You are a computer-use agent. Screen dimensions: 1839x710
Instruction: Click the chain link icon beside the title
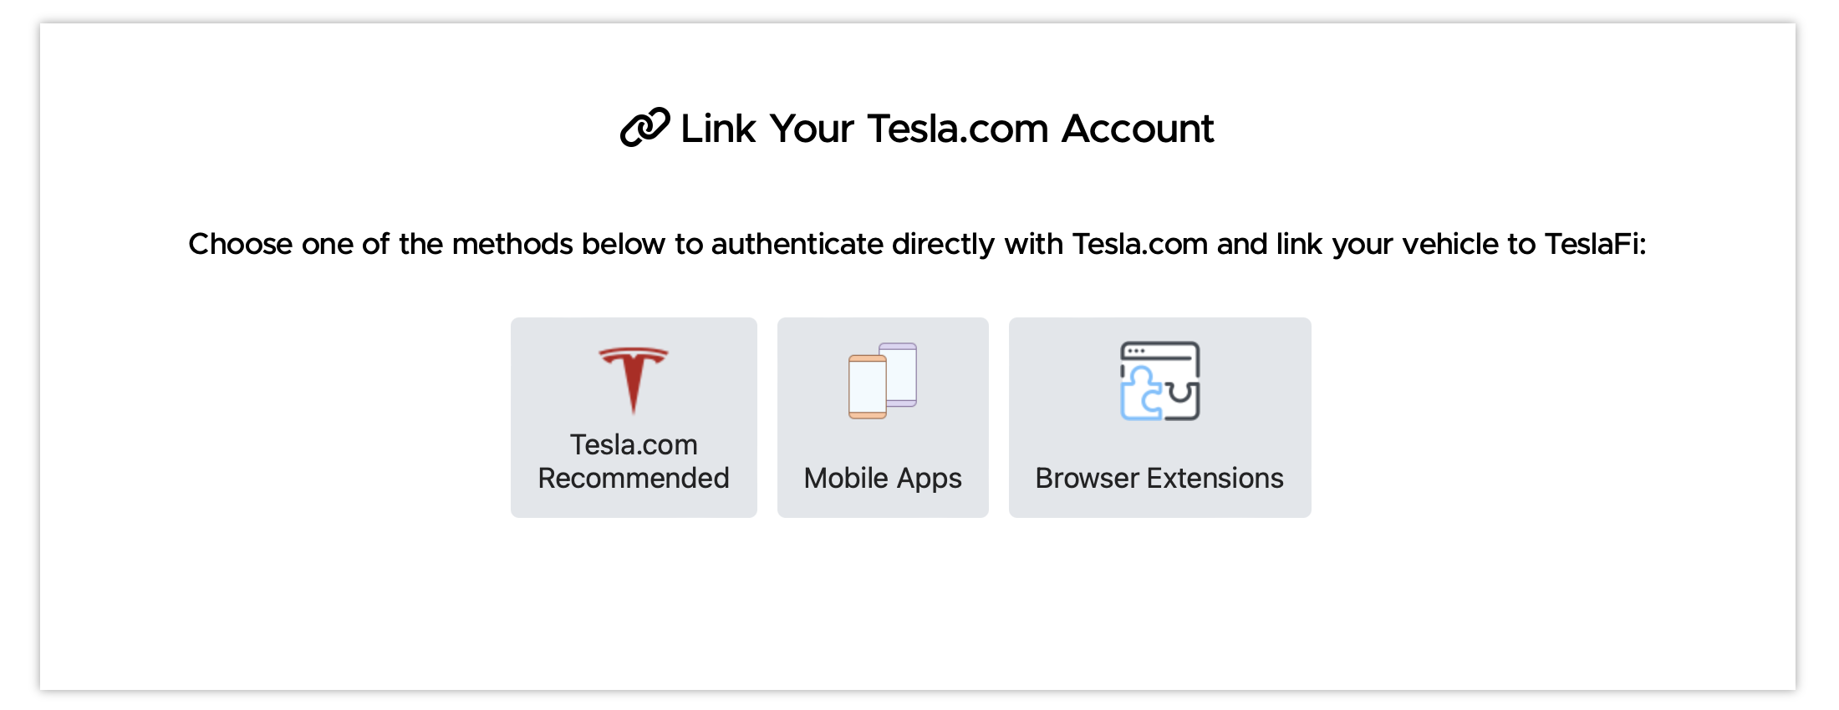(x=644, y=127)
